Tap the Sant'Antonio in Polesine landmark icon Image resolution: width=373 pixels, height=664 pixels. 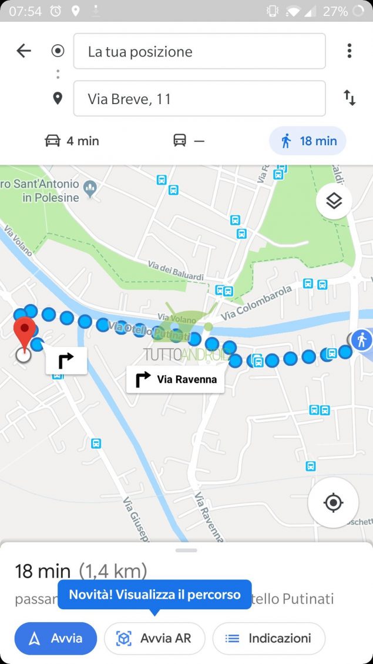click(x=90, y=188)
